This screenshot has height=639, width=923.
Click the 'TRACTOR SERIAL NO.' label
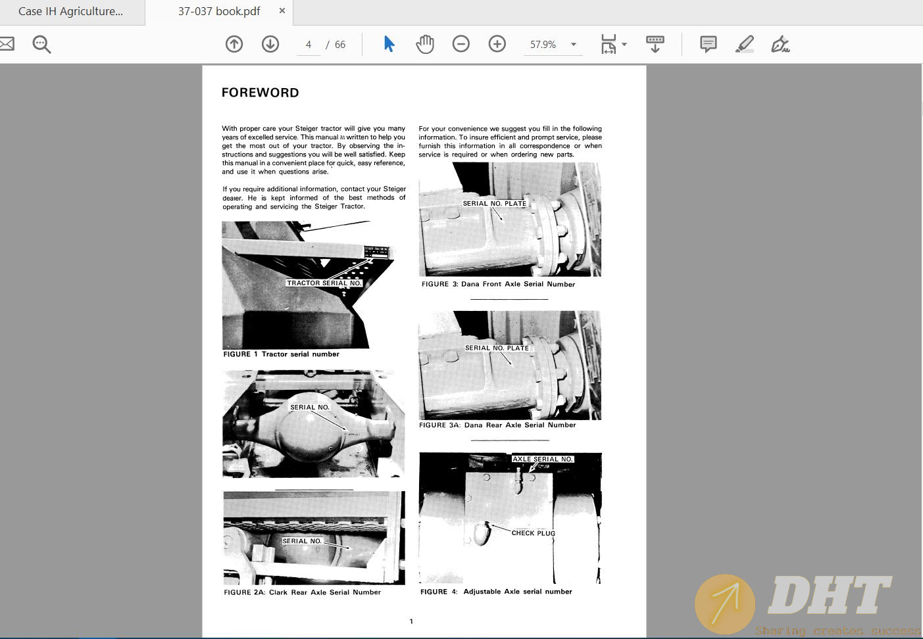[324, 283]
